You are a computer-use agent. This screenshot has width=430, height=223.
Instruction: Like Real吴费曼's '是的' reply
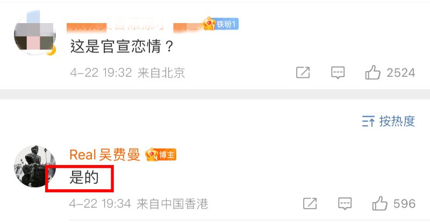click(380, 203)
